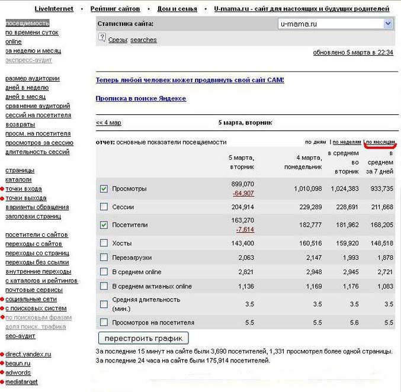This screenshot has height=392, width=401.
Task: Open Теперь любой человек может продвинуть ad link
Action: click(190, 80)
